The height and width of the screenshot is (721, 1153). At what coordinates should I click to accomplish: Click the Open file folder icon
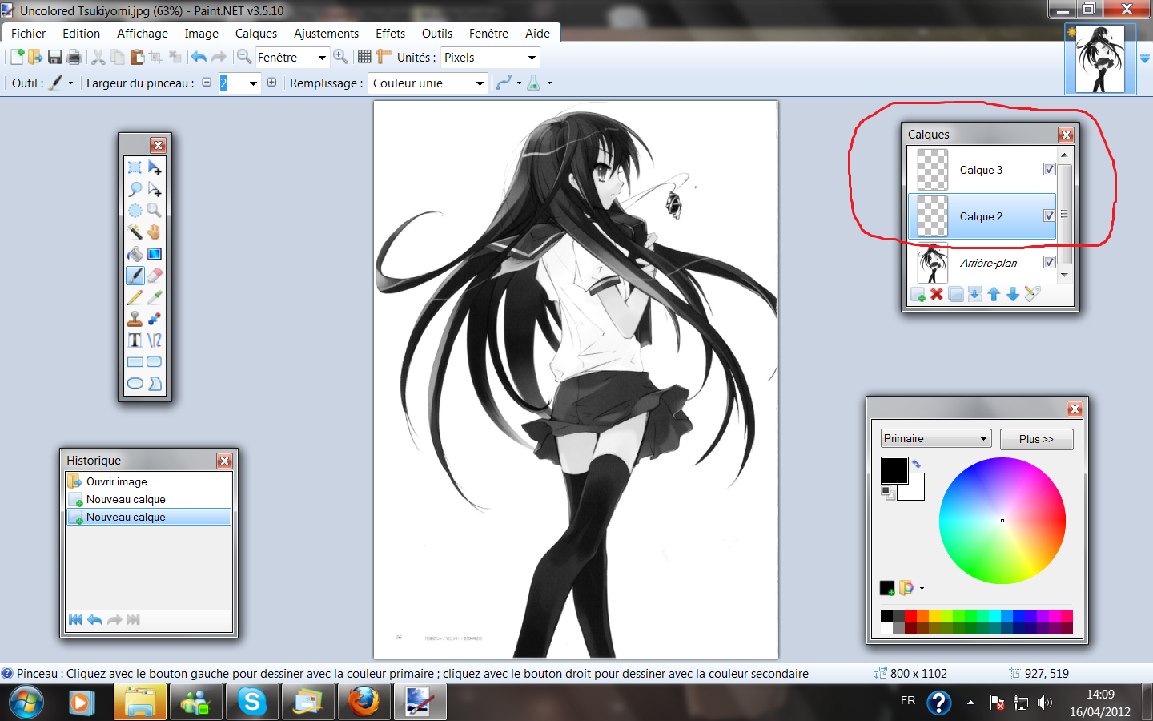click(x=35, y=57)
